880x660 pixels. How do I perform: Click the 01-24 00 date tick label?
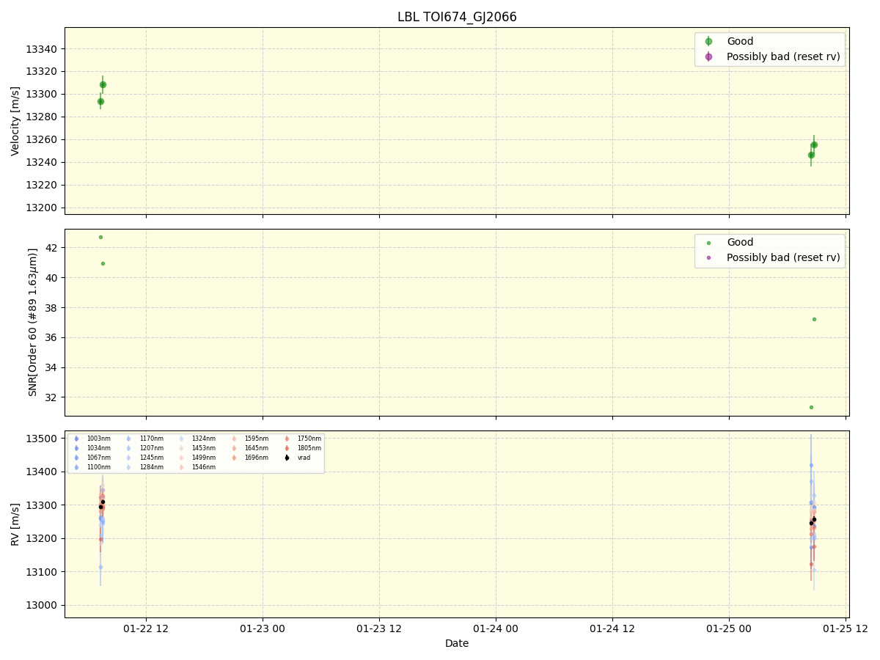pos(496,628)
